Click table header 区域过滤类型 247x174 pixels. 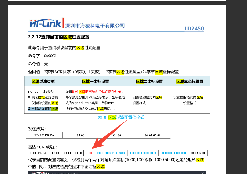(43, 81)
